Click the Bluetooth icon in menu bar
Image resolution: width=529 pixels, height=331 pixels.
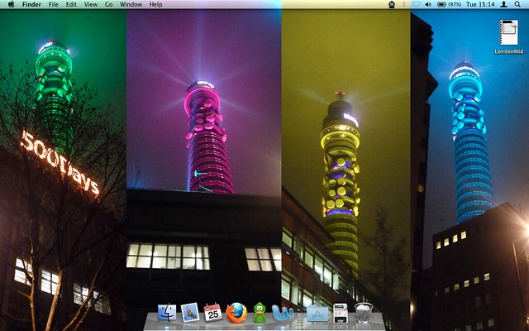click(404, 4)
